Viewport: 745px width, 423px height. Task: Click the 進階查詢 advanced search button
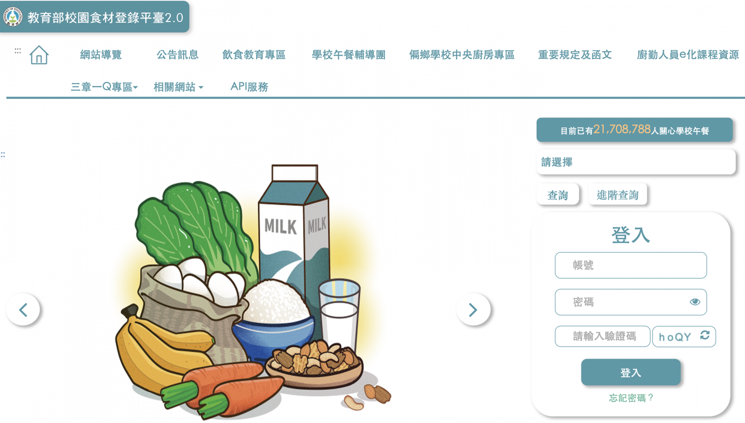click(x=617, y=194)
